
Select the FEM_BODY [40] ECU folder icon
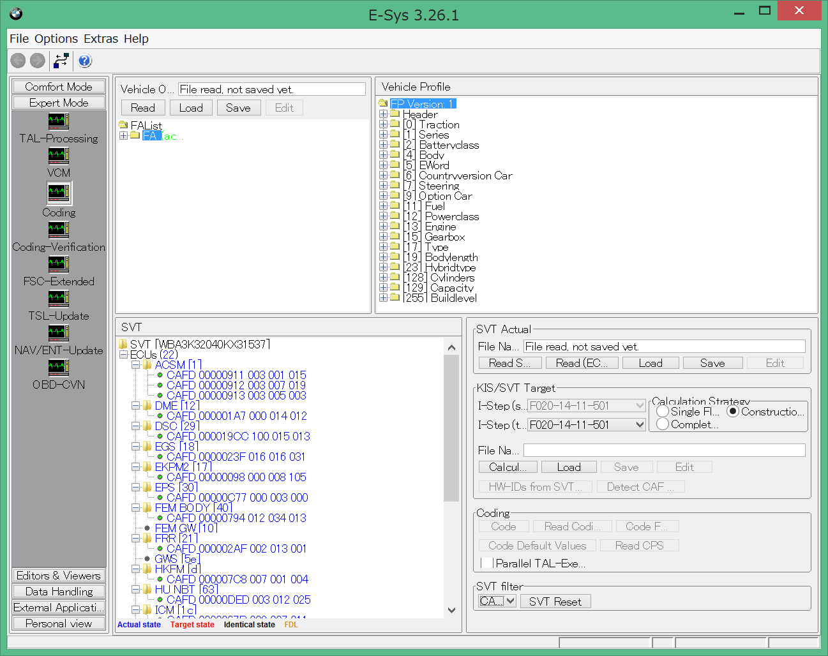pos(147,507)
